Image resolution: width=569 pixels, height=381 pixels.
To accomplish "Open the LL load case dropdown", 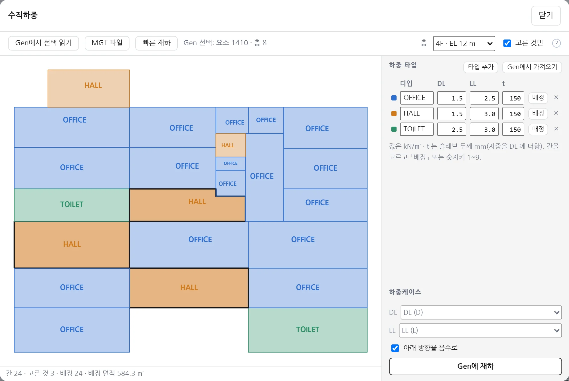I will pyautogui.click(x=480, y=330).
